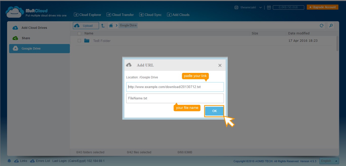This screenshot has height=166, width=346.
Task: Open Add Clouds
Action: click(178, 15)
